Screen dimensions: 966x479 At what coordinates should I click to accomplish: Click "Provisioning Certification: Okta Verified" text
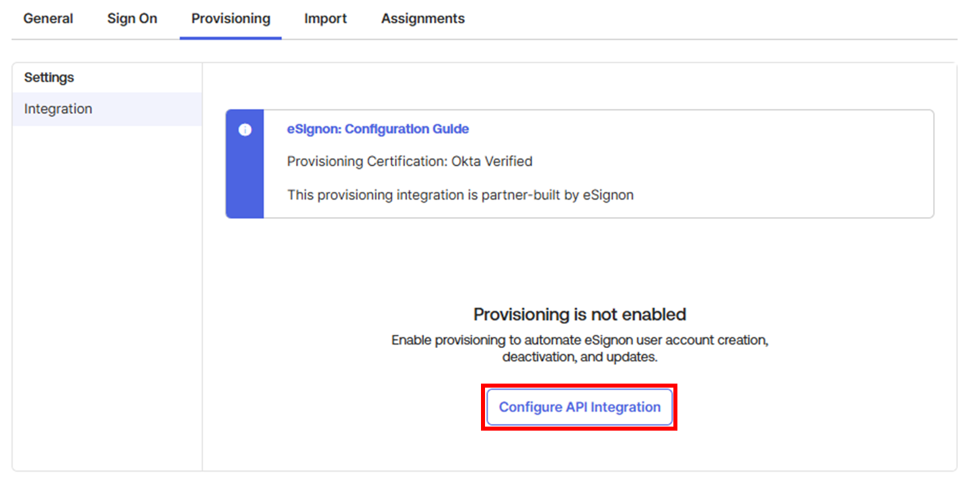coord(410,161)
